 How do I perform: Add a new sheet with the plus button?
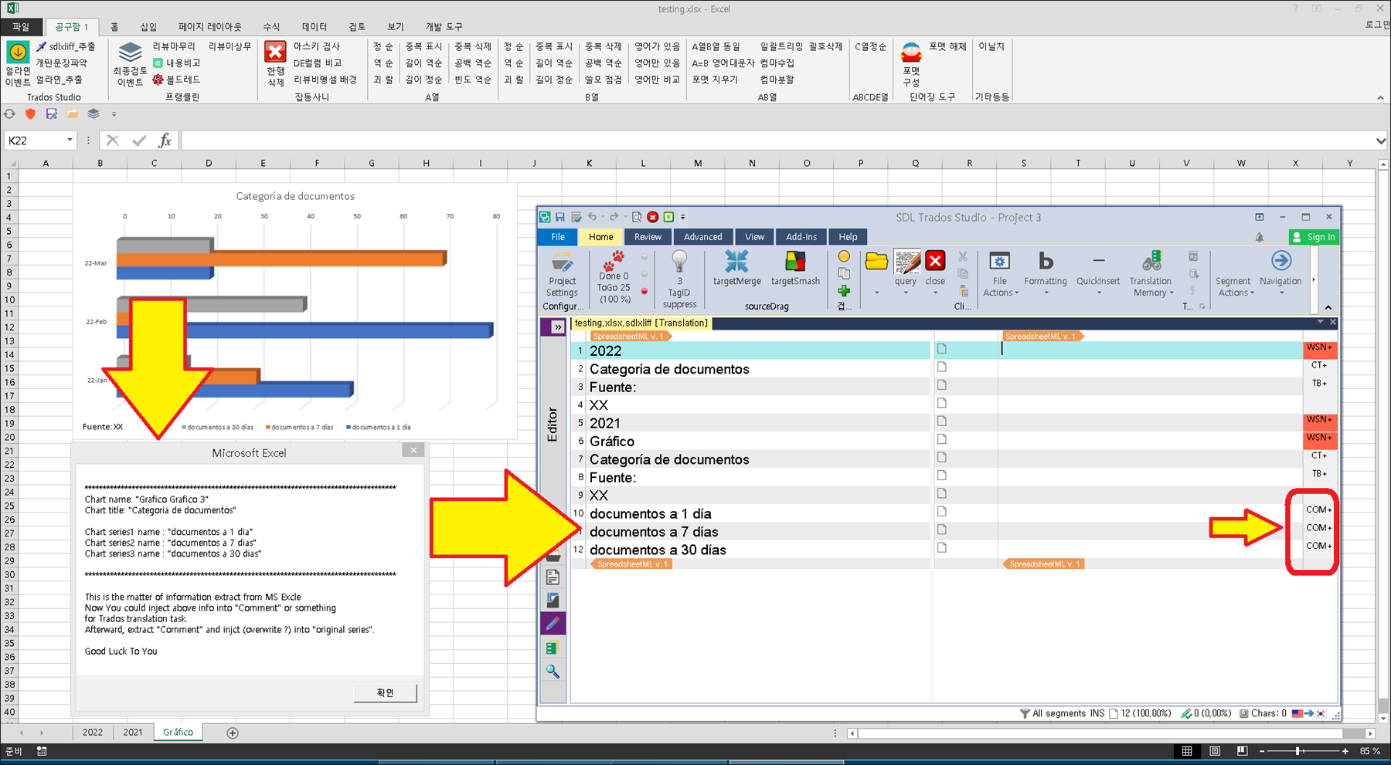pyautogui.click(x=233, y=733)
